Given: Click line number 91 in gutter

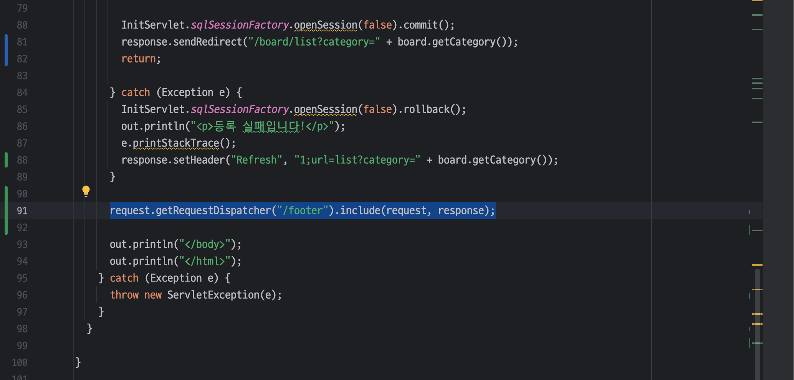Looking at the screenshot, I should pos(22,211).
